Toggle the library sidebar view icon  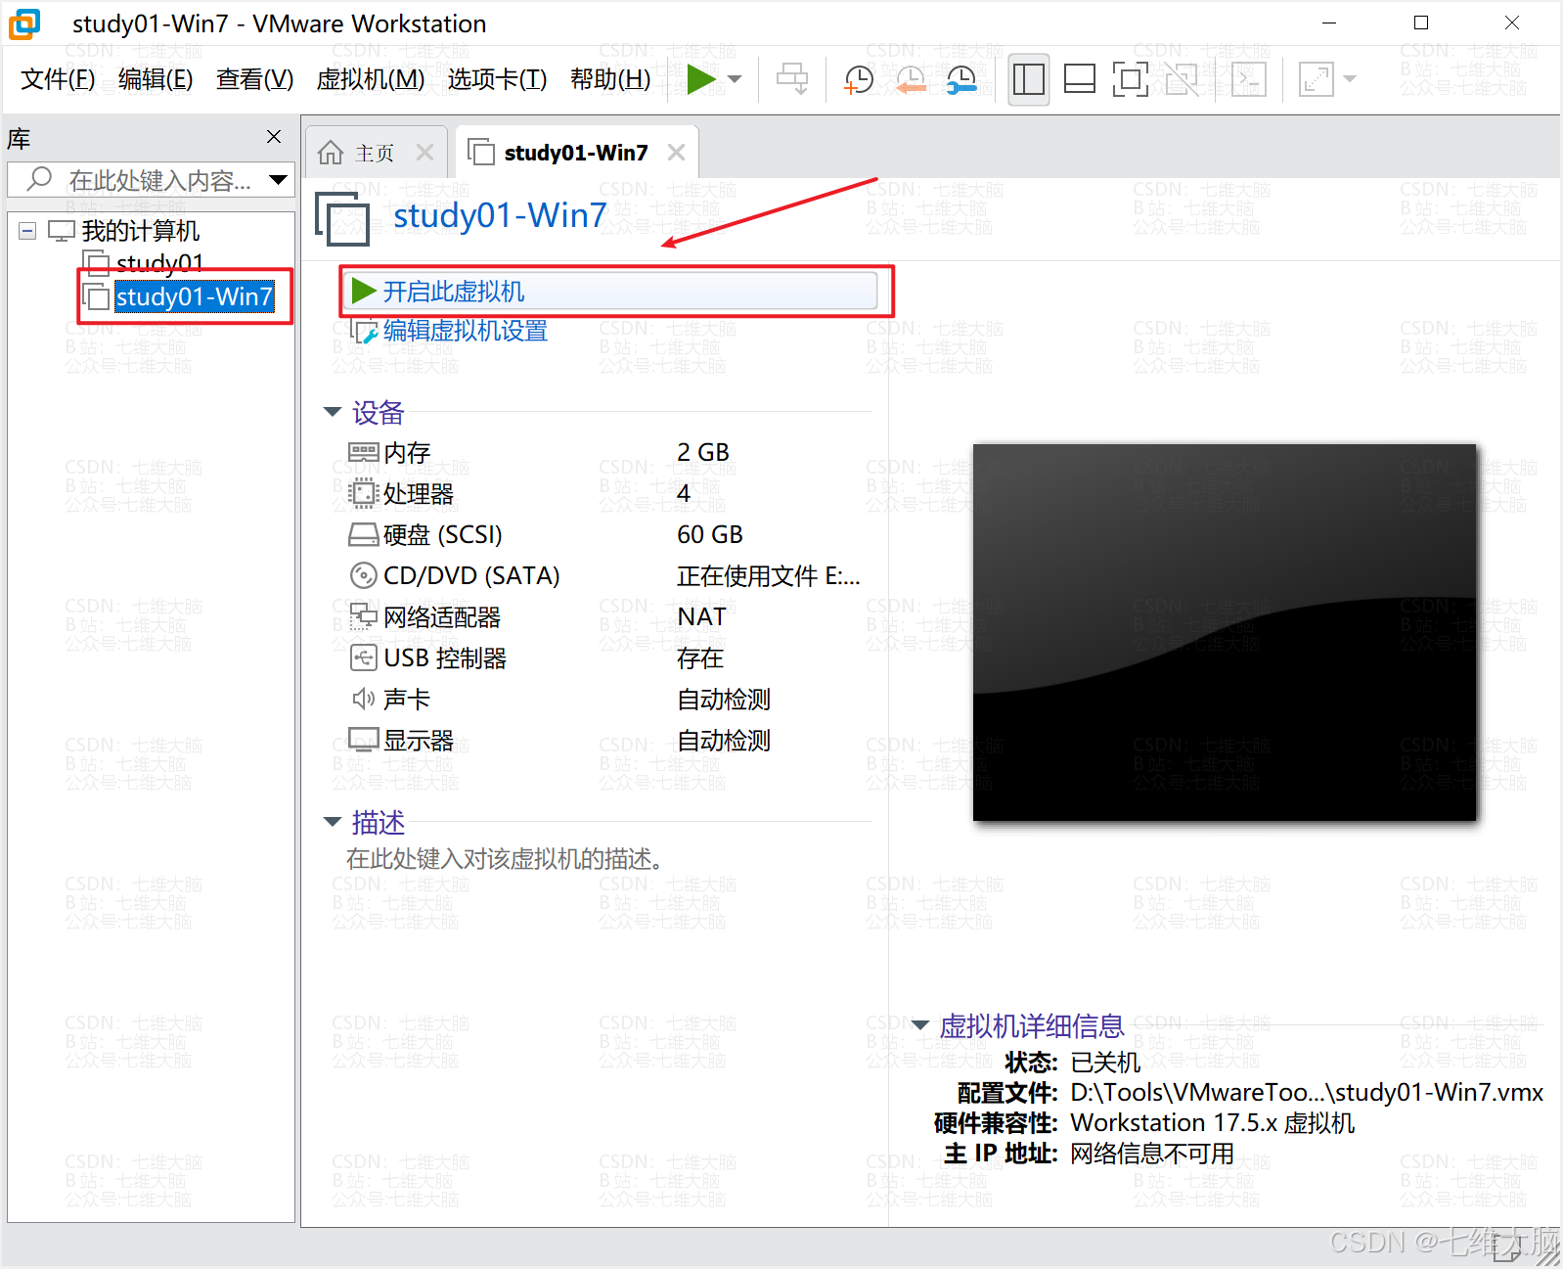(1028, 79)
